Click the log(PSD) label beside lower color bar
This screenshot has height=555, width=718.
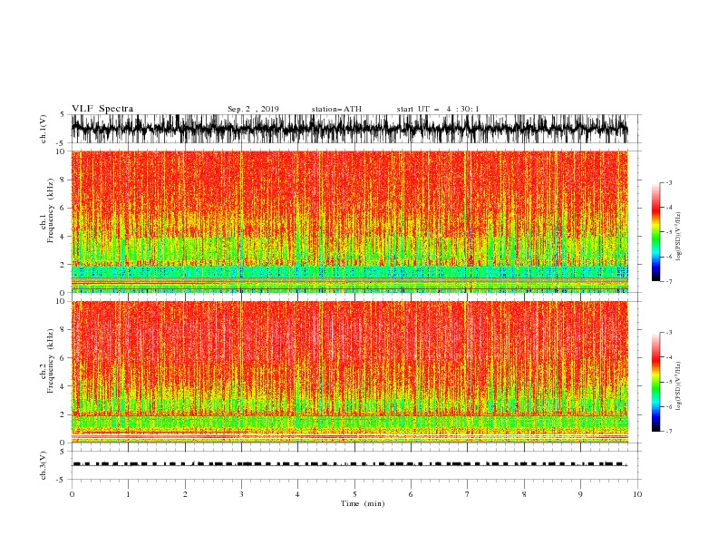(x=679, y=386)
